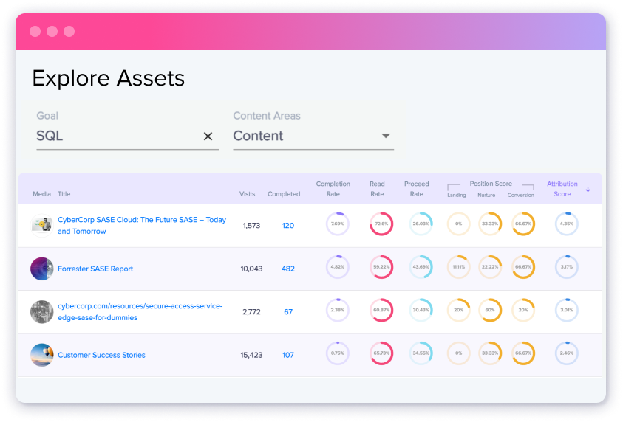The image size is (623, 422).
Task: Click the 65.73% read rate gauge
Action: pyautogui.click(x=381, y=353)
